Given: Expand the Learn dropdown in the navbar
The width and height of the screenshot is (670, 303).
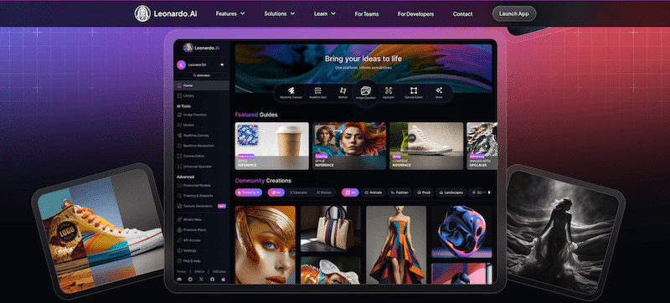Looking at the screenshot, I should [325, 13].
